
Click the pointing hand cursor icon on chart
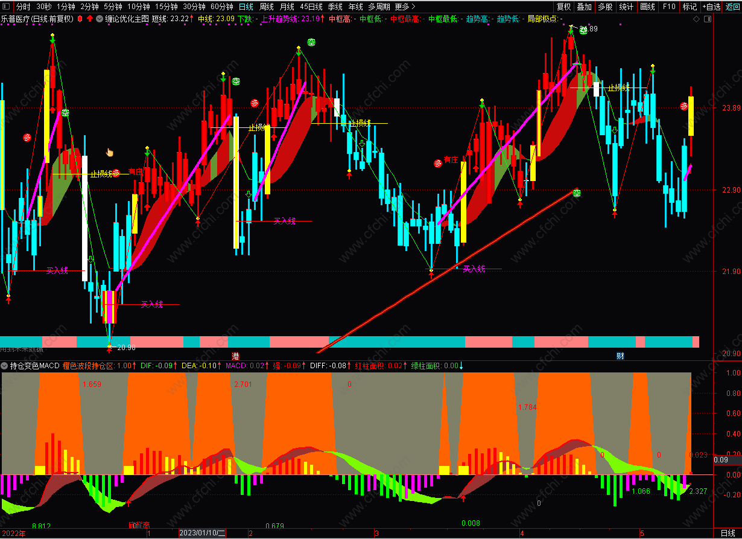(x=110, y=153)
